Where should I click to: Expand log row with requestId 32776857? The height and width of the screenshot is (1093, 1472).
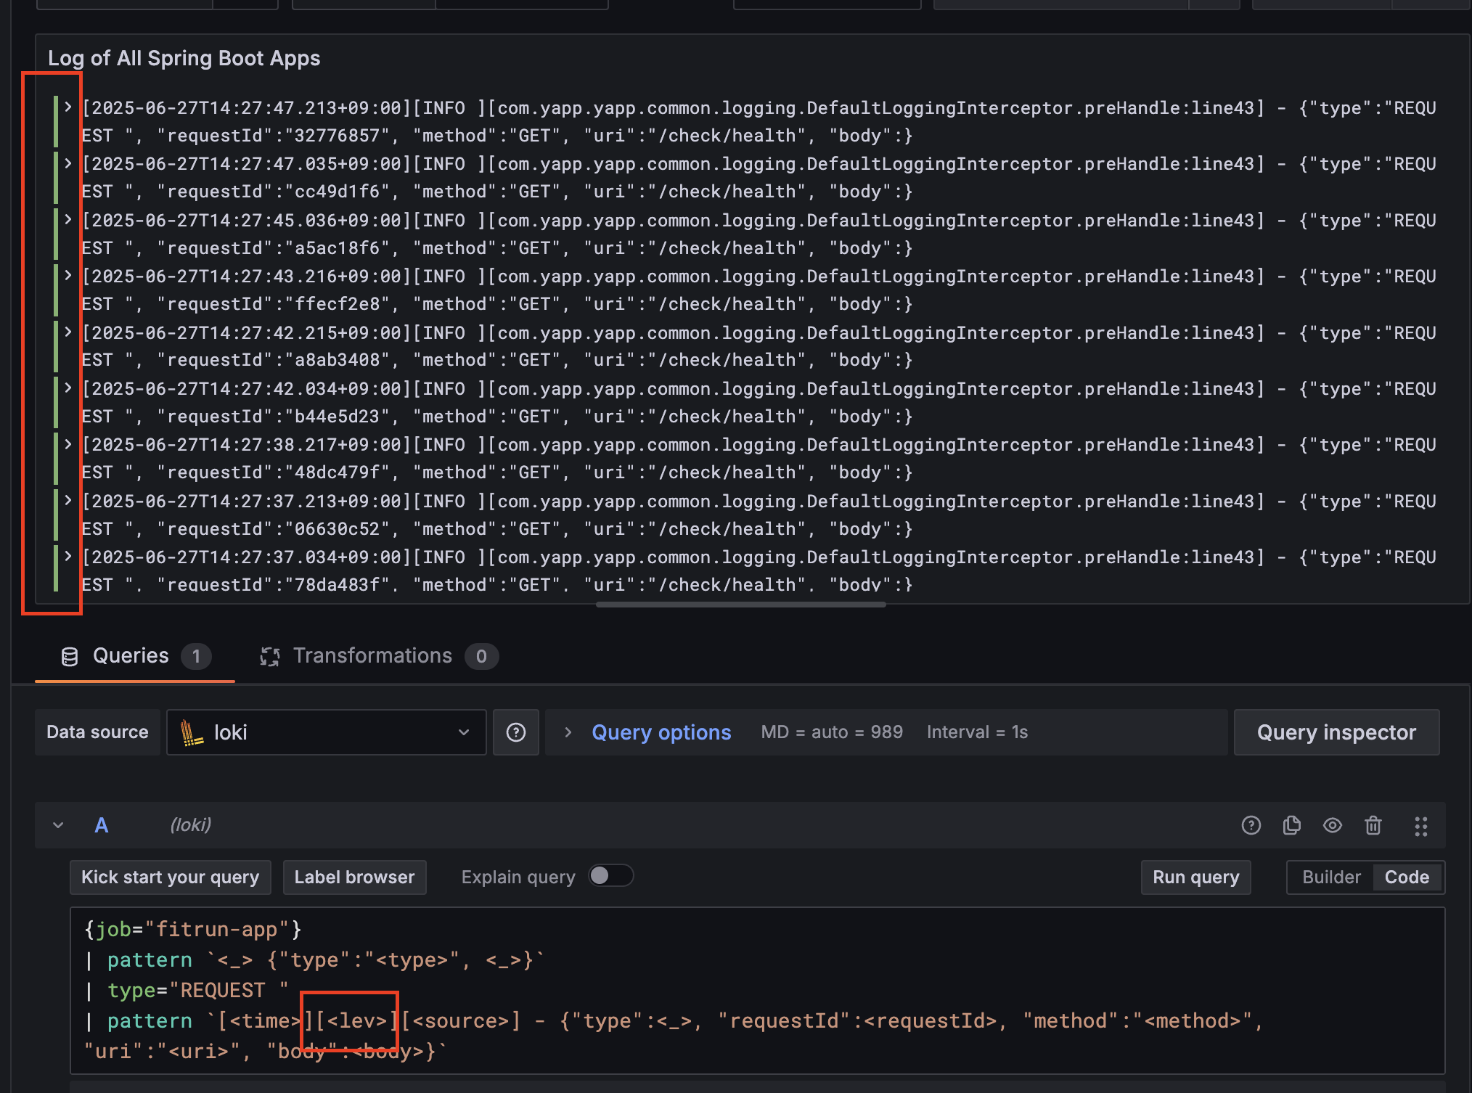(x=68, y=107)
